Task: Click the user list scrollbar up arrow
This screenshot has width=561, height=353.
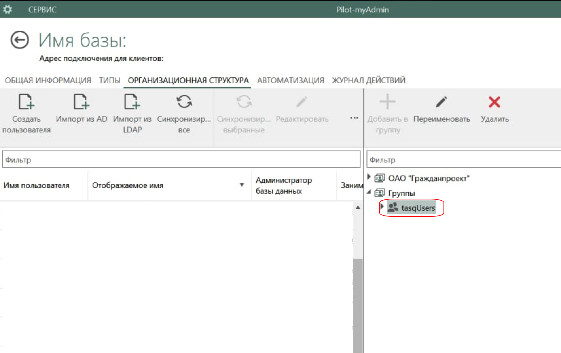Action: [x=358, y=207]
